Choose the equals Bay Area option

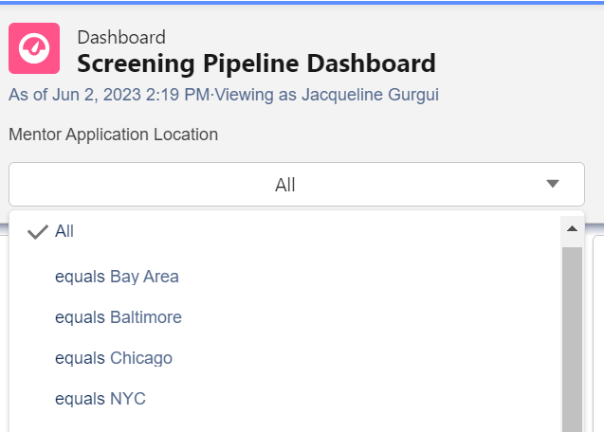[117, 277]
